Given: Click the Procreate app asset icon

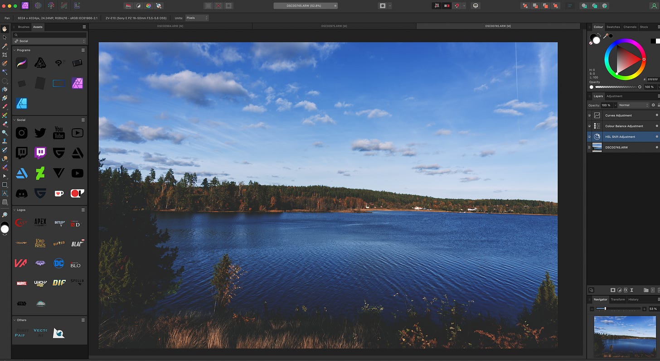Looking at the screenshot, I should (21, 63).
